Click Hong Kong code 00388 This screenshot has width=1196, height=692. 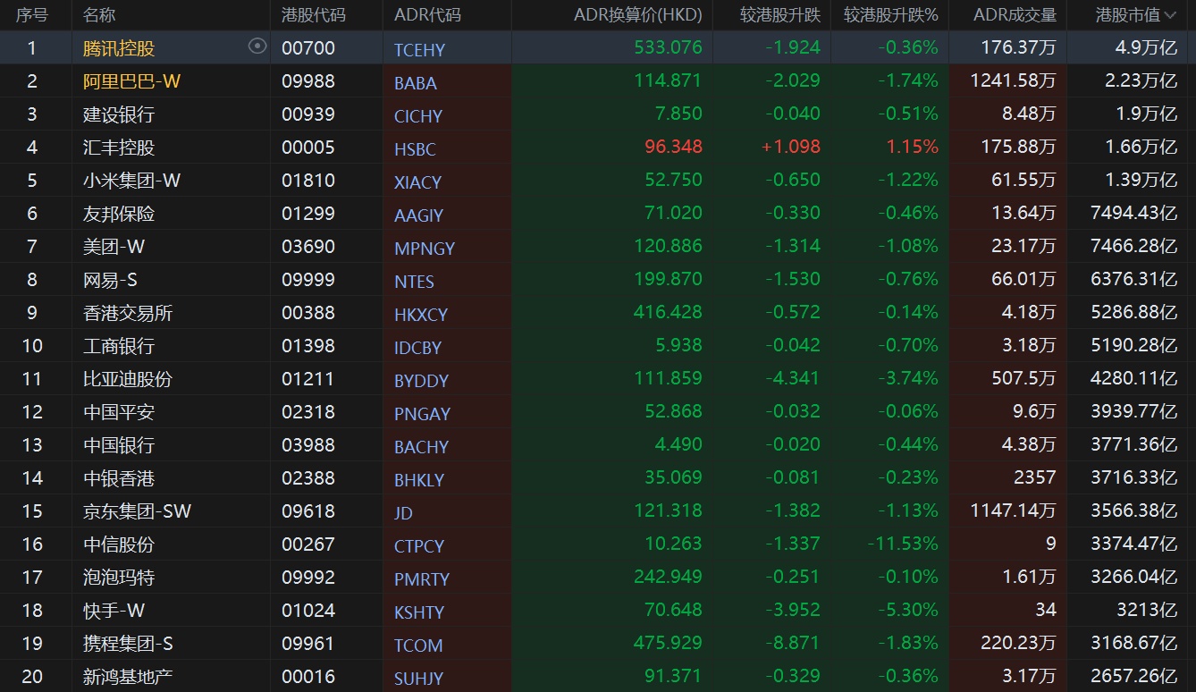tap(308, 313)
